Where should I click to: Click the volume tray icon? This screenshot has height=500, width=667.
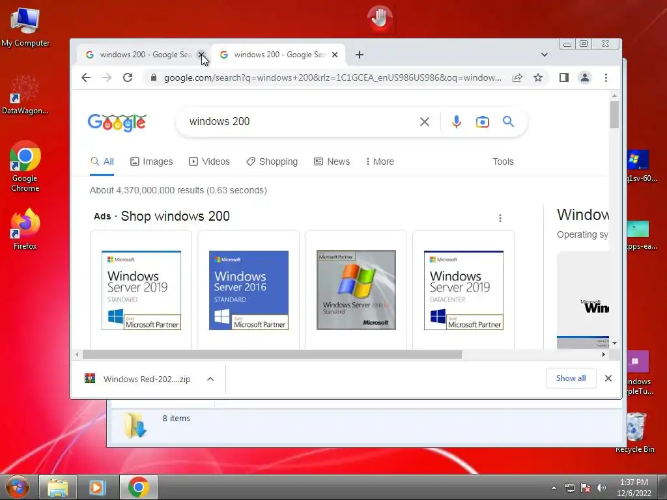click(x=601, y=488)
